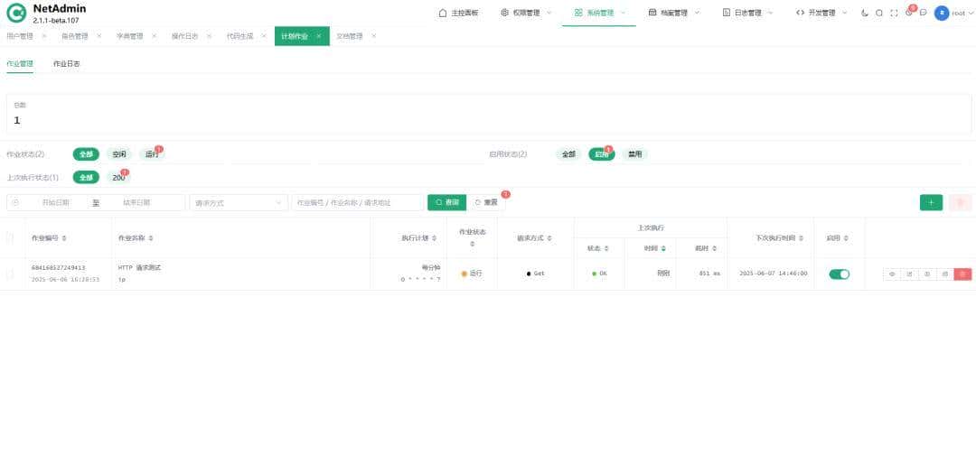Open the 请求方式 dropdown filter
Viewport: 976px width, 464px height.
pos(239,203)
